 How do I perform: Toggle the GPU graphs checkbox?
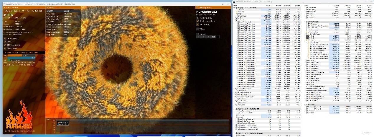[x=5, y=48]
